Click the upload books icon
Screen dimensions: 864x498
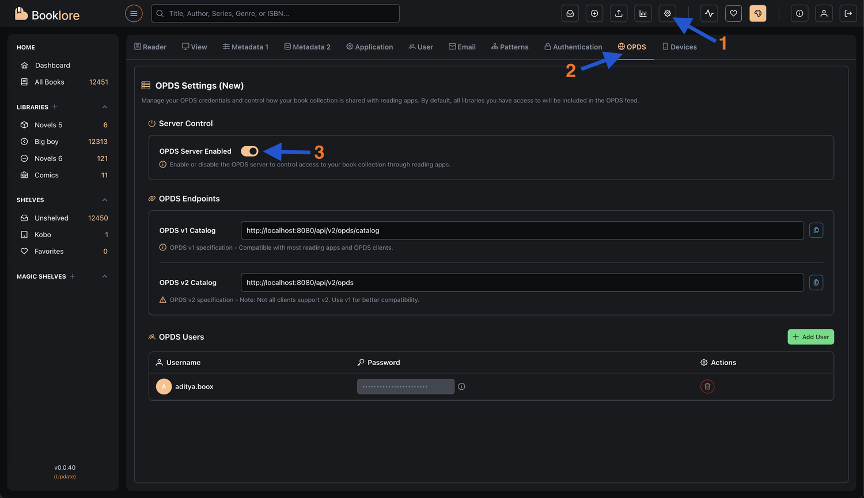(619, 13)
